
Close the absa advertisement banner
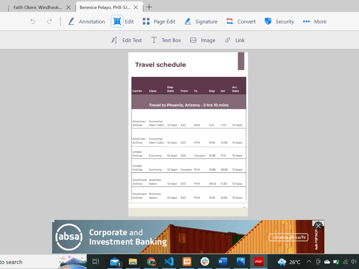[x=318, y=226]
